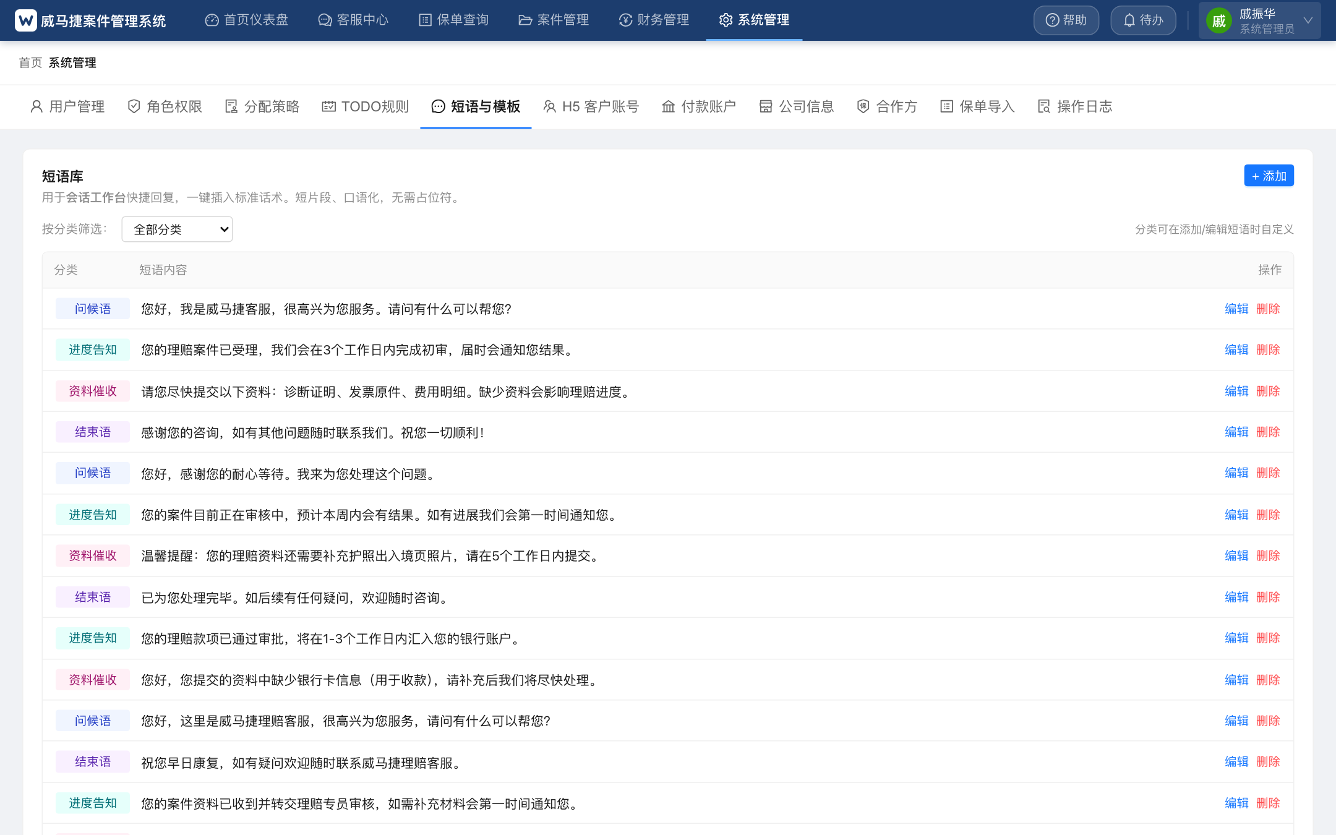This screenshot has height=835, width=1336.
Task: Delete the 感谢您的咨询 phrase
Action: [x=1268, y=432]
